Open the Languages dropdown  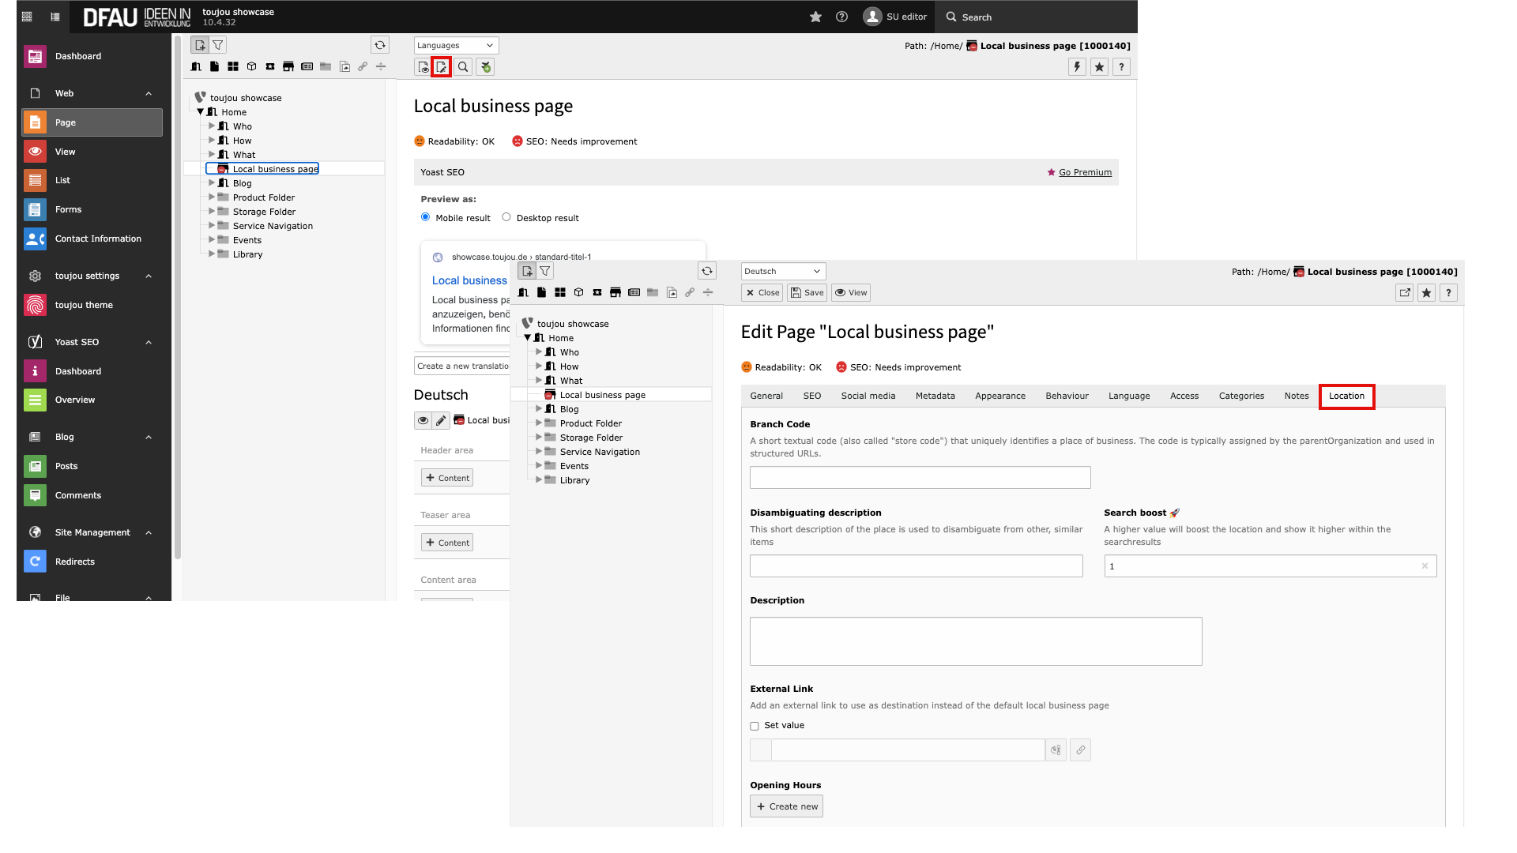pos(456,45)
